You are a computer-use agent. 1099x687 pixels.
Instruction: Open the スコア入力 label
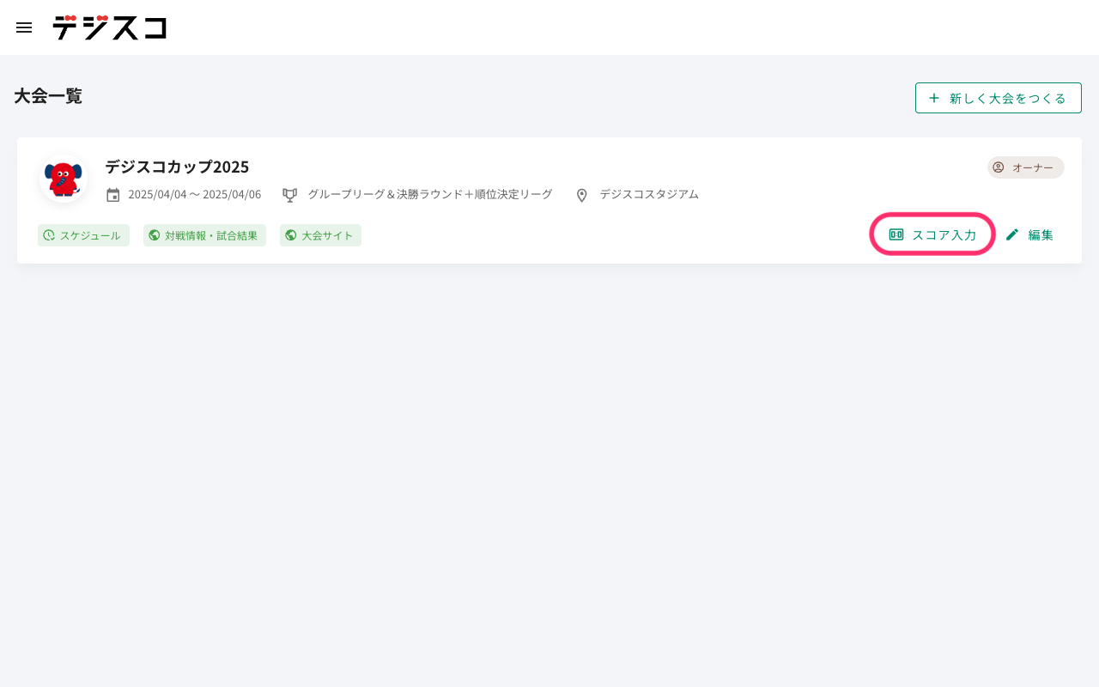pos(944,234)
